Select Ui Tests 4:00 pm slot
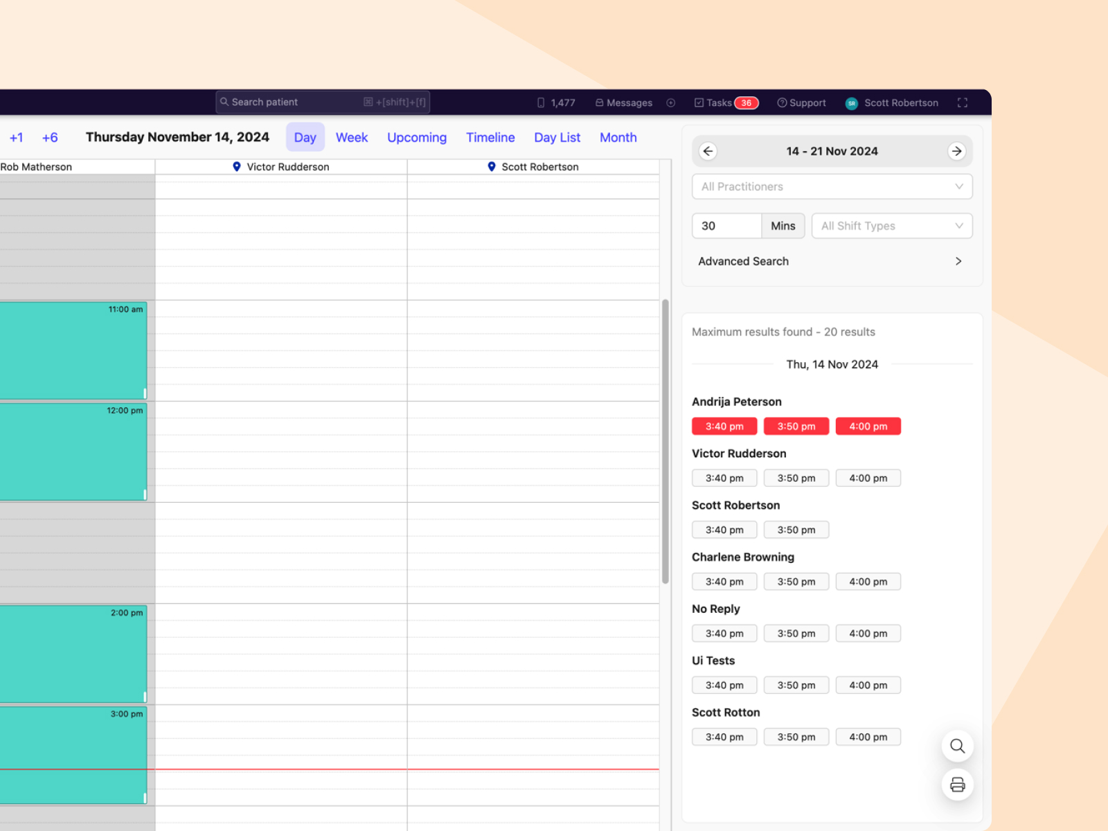 tap(868, 685)
